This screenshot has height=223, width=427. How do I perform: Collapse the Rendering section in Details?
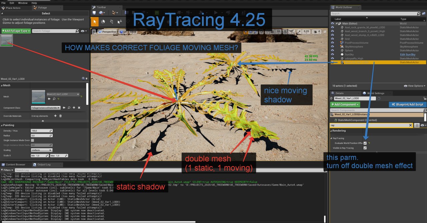pyautogui.click(x=331, y=131)
